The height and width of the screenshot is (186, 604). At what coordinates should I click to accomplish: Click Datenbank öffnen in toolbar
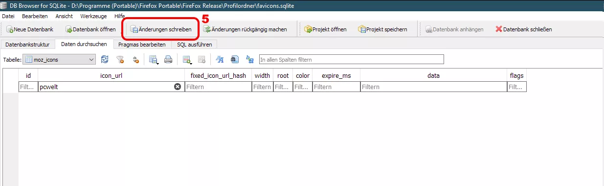tap(90, 29)
